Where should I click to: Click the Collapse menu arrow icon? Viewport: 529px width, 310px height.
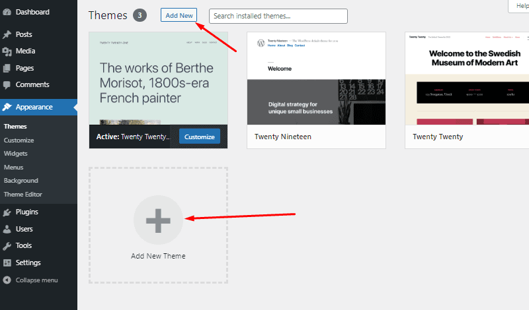point(7,280)
